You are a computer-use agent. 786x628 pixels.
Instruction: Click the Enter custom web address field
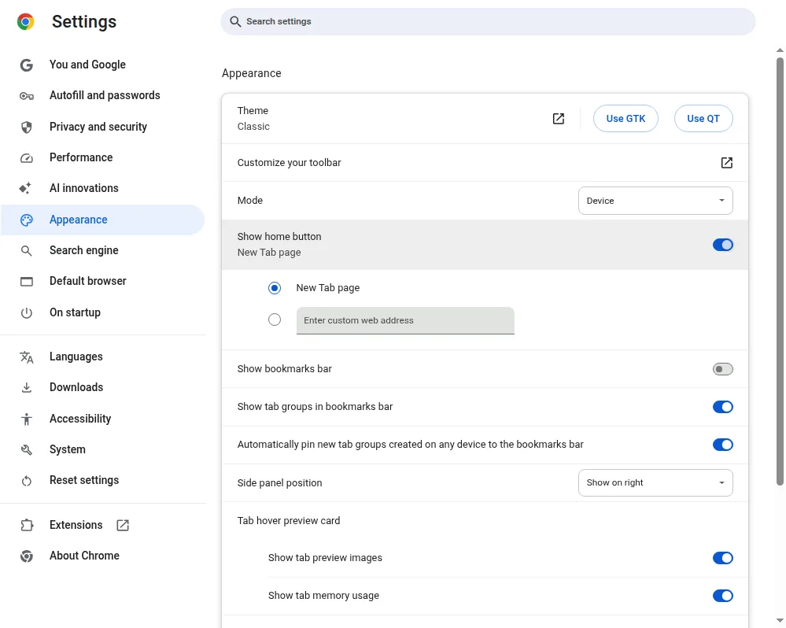pos(405,321)
